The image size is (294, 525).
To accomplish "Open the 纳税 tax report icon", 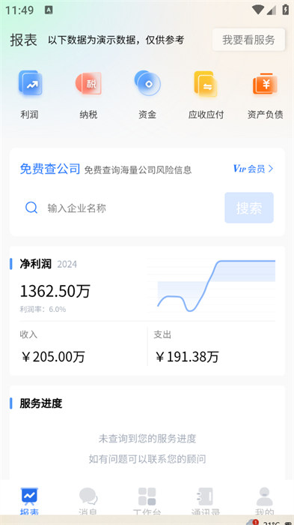I will [x=88, y=82].
